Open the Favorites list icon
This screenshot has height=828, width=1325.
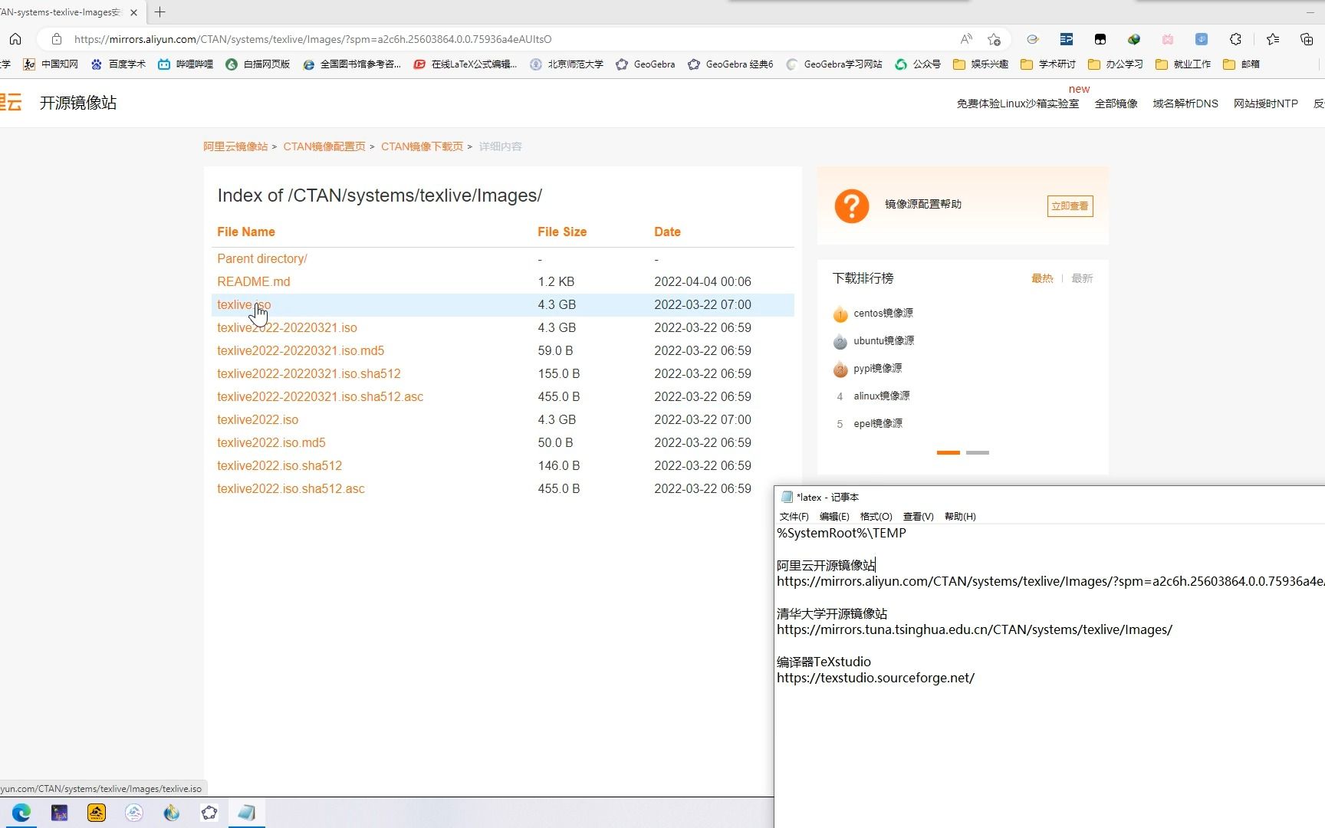(1273, 39)
